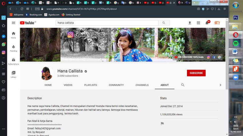Select the ABOUT channel tab
Screen dimensions: 243x136
coord(165,85)
